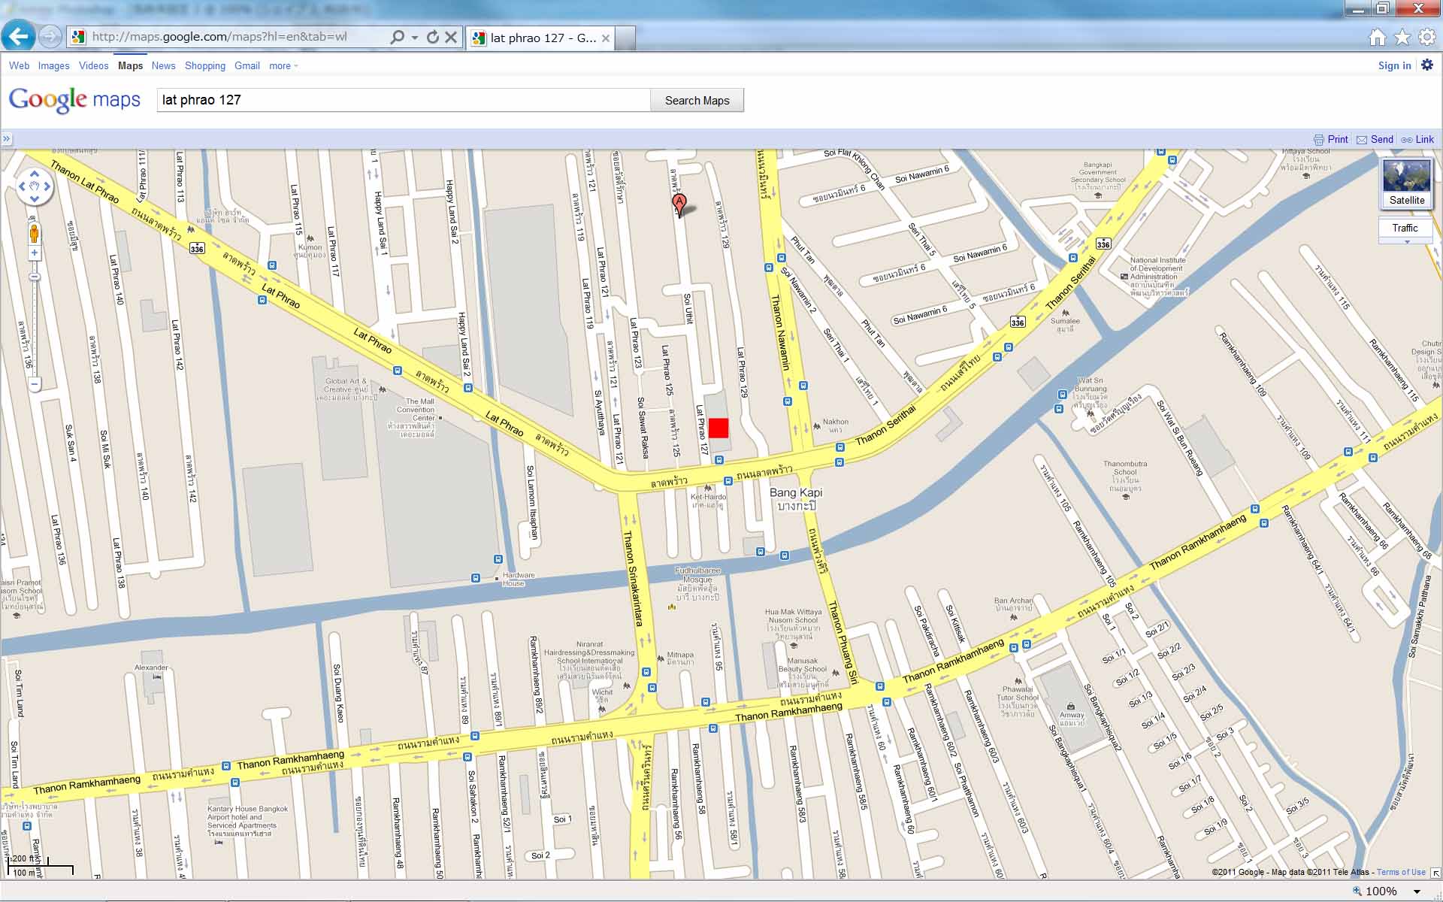Viewport: 1443px width, 902px height.
Task: Click the Search Maps button
Action: 697,100
